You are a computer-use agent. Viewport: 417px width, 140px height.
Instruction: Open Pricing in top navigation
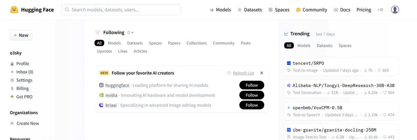364,10
